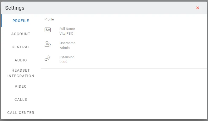Select the Profile tab in sidebar
The image size is (208, 121).
coord(21,21)
